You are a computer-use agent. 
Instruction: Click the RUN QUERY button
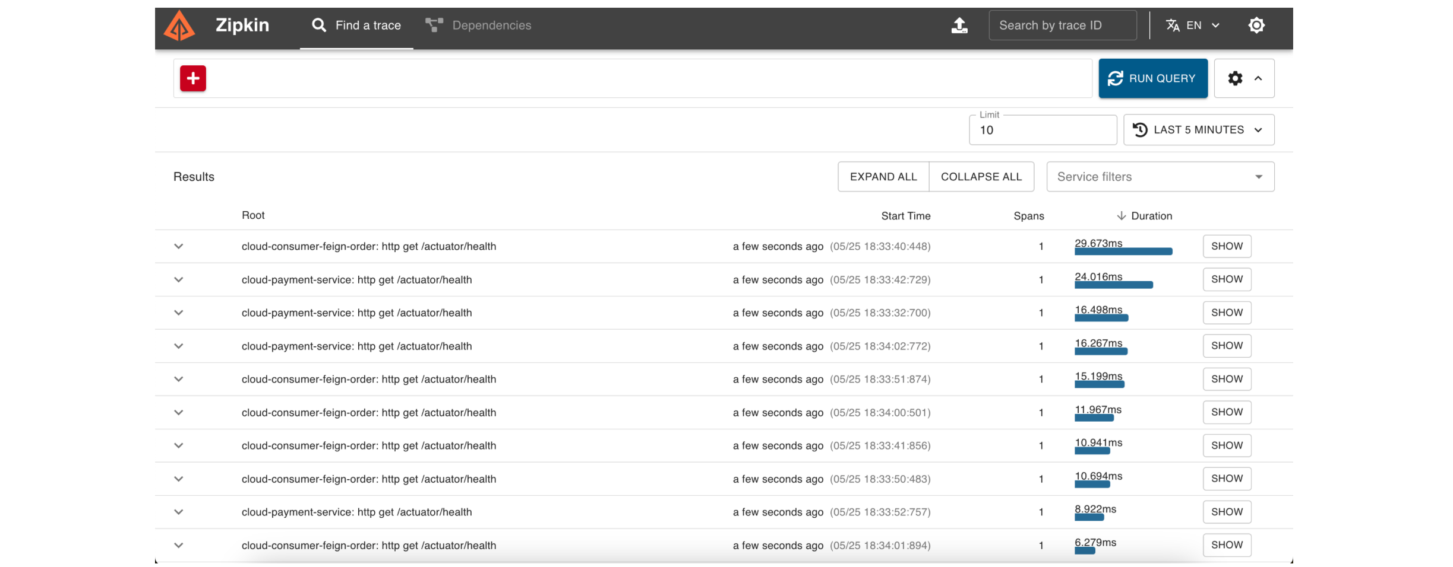1153,78
